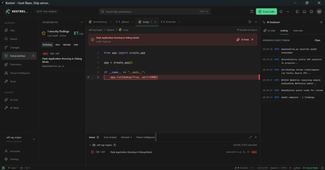Close the bottom Issues panel
Image resolution: width=325 pixels, height=170 pixels.
[256, 137]
